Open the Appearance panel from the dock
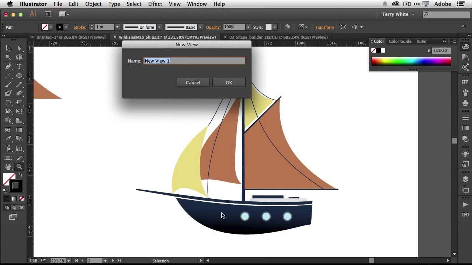This screenshot has width=472, height=265. coord(465,154)
